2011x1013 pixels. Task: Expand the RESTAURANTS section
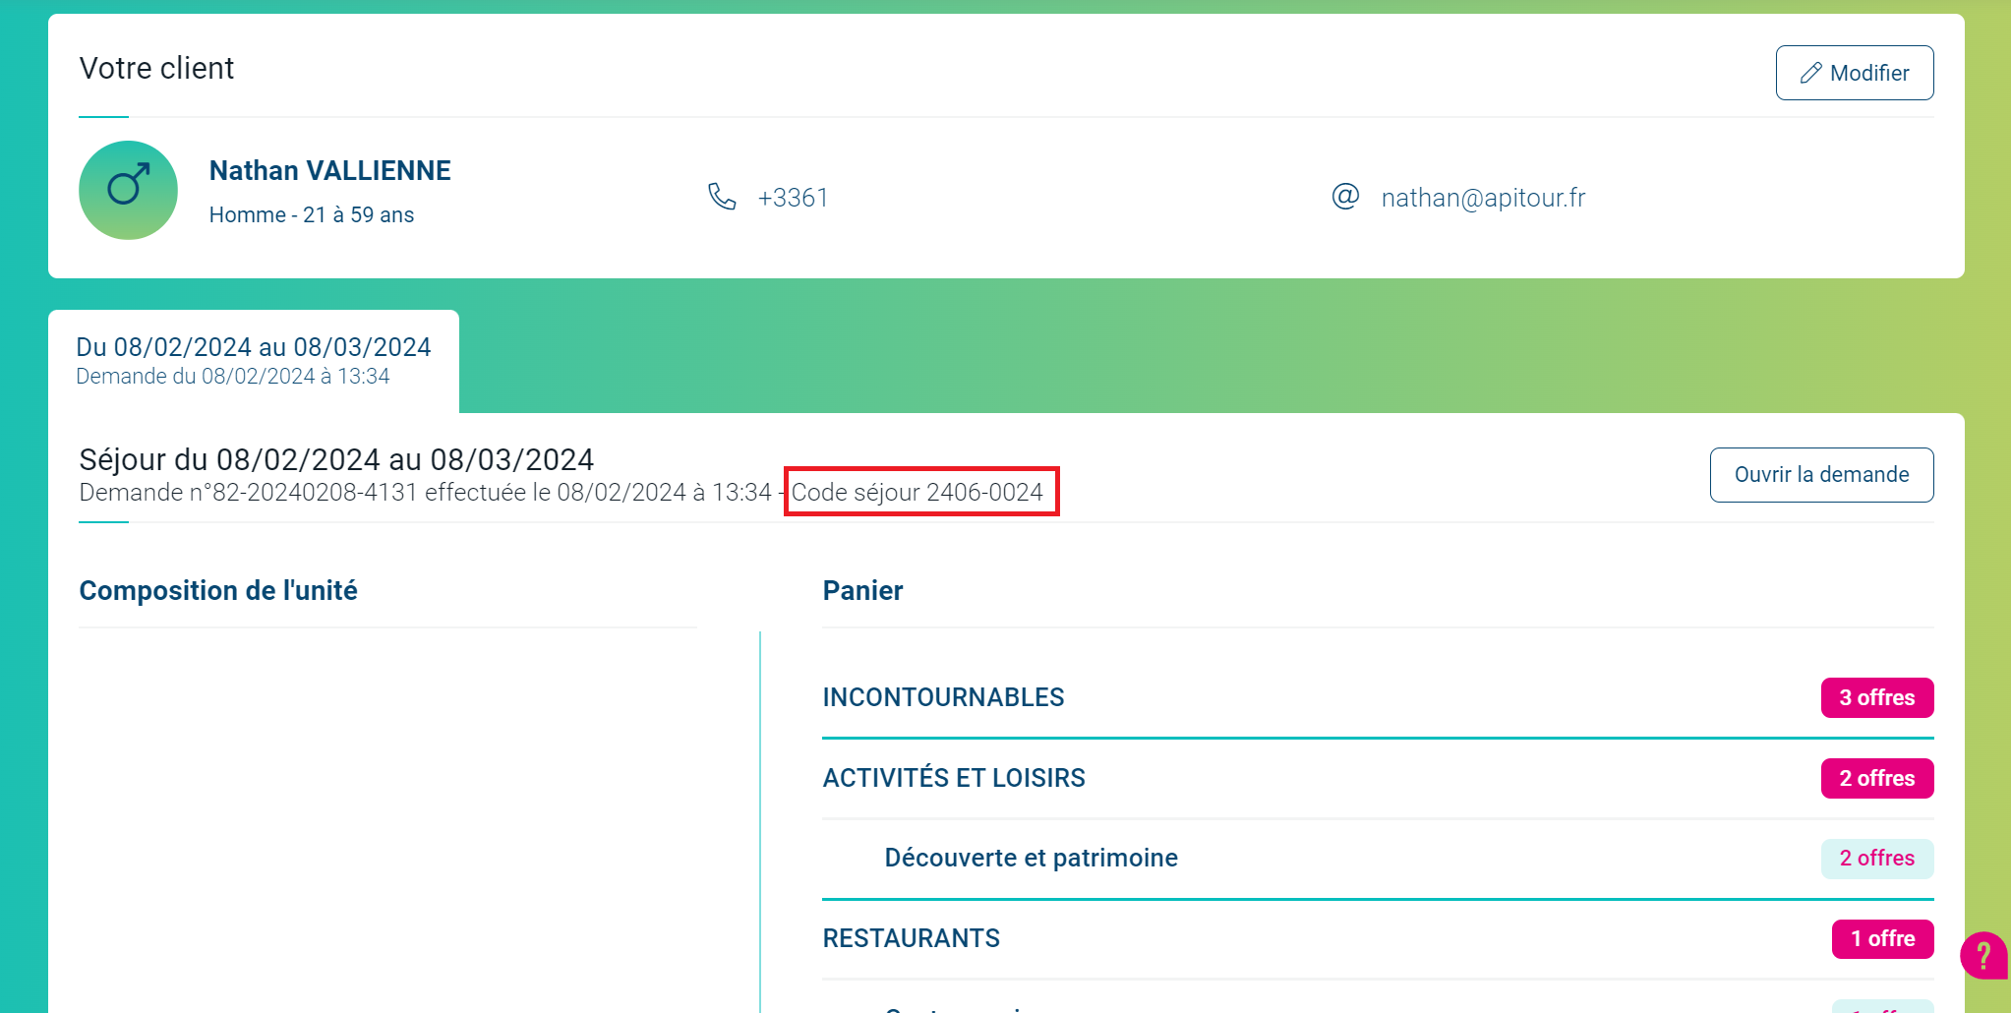click(910, 937)
